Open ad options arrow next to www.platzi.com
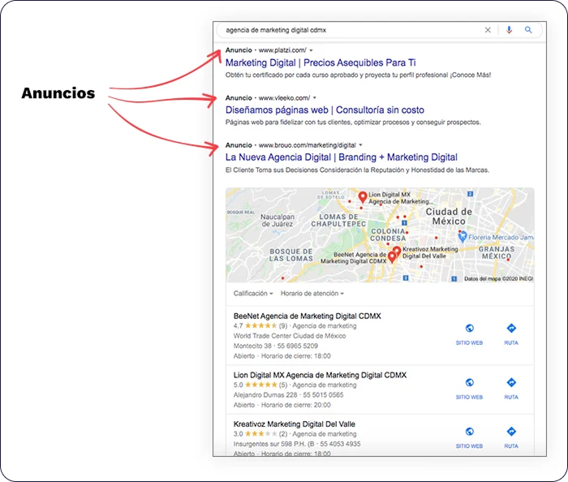The height and width of the screenshot is (482, 568). pyautogui.click(x=311, y=50)
